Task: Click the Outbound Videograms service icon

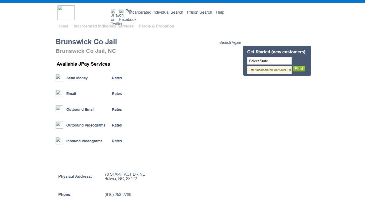Action: pos(59,125)
